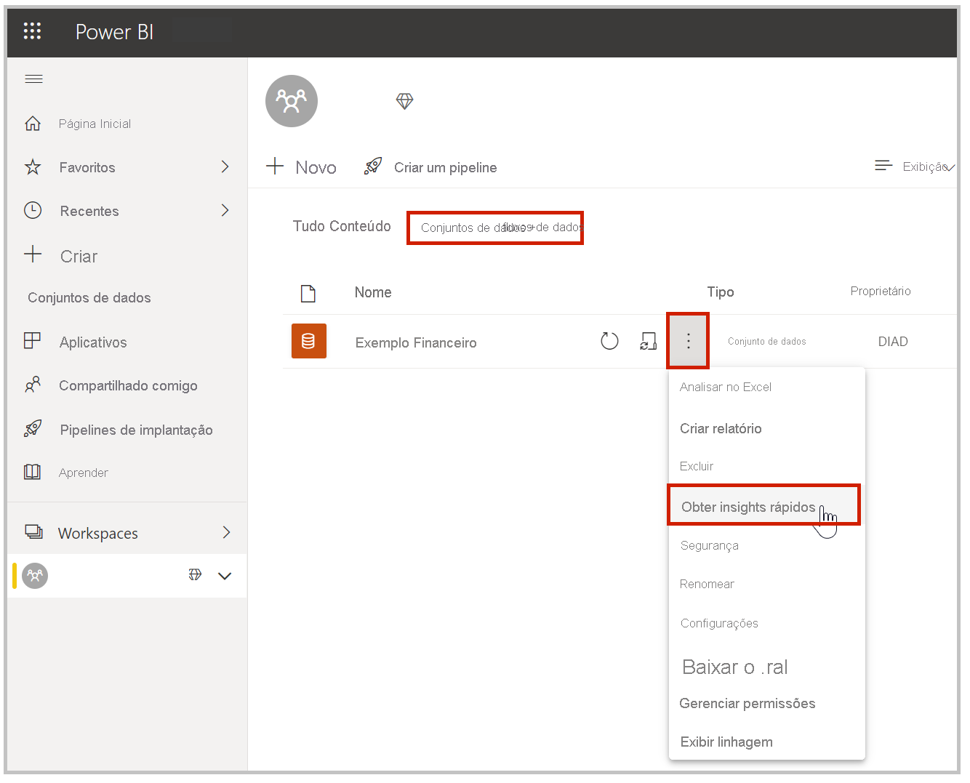
Task: Sort by the Proprietário column header
Action: [881, 291]
